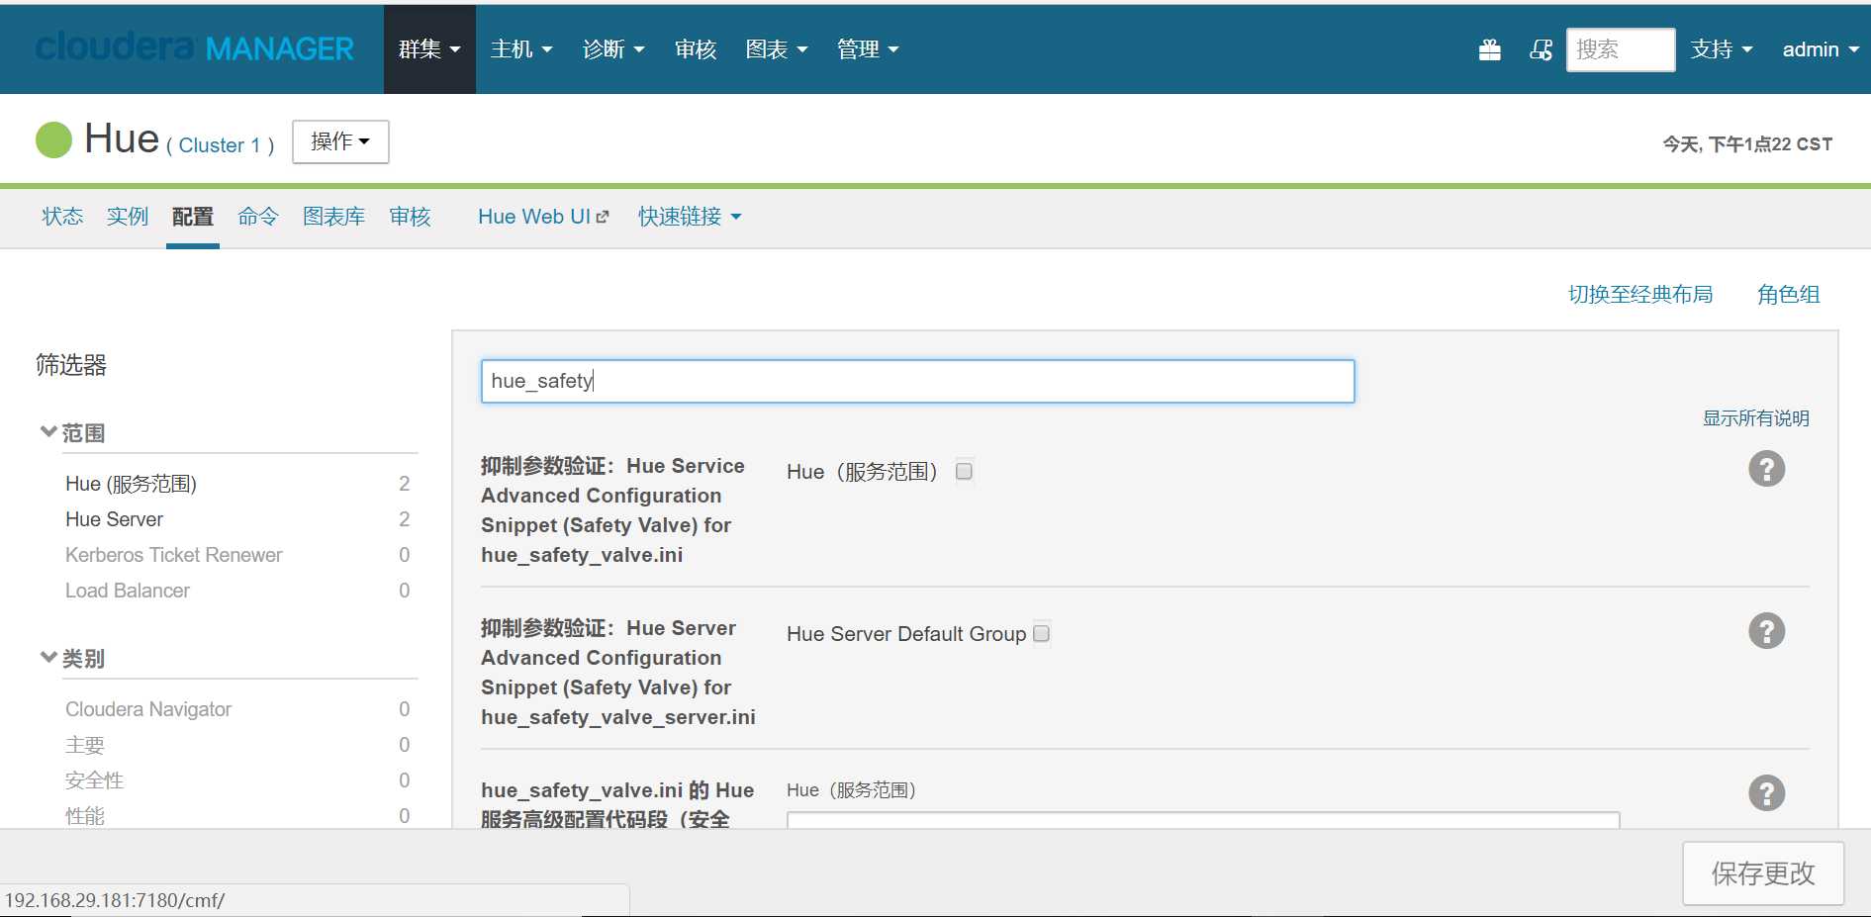Collapse the 类别 filter section

(72, 659)
